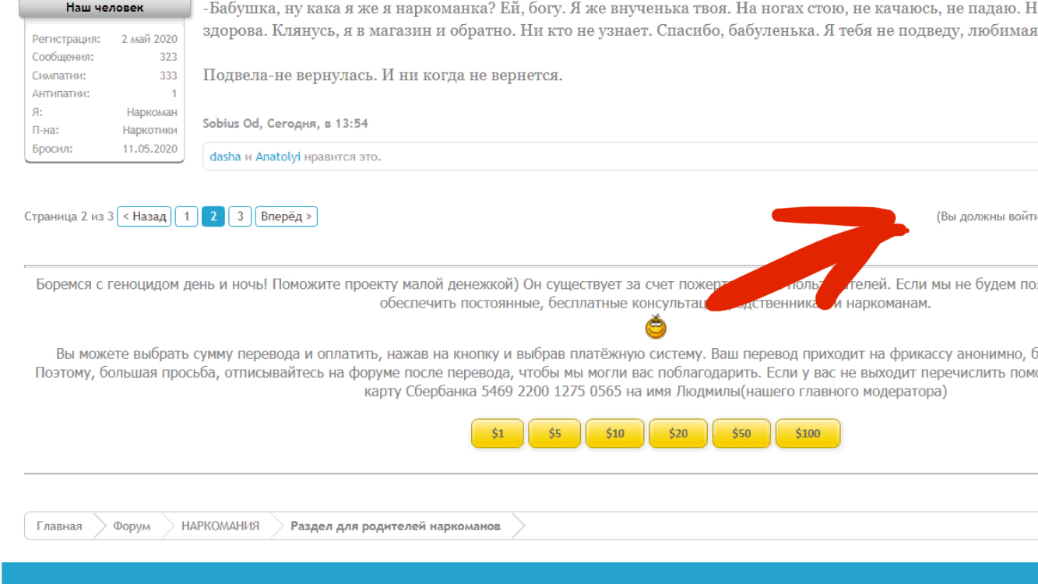Choose the $20 donation button
The width and height of the screenshot is (1038, 584).
[678, 434]
